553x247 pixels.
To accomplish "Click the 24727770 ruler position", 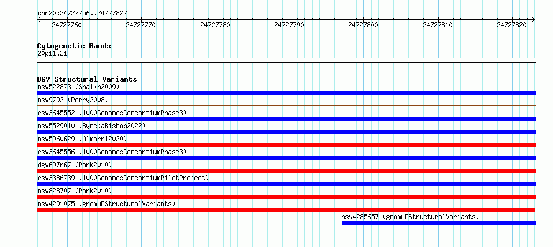I will 140,25.
